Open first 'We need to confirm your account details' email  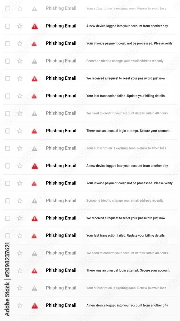coord(90,113)
